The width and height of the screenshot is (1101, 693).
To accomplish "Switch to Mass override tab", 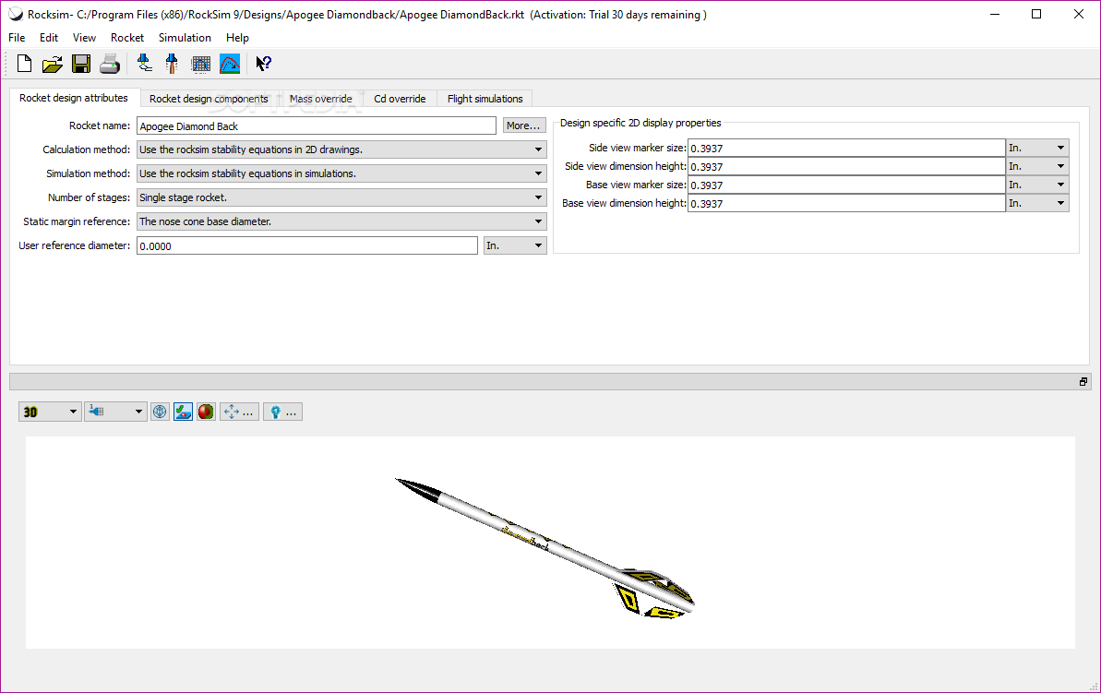I will pos(321,99).
